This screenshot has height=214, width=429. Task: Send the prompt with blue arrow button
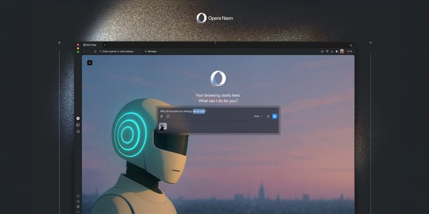[x=275, y=116]
